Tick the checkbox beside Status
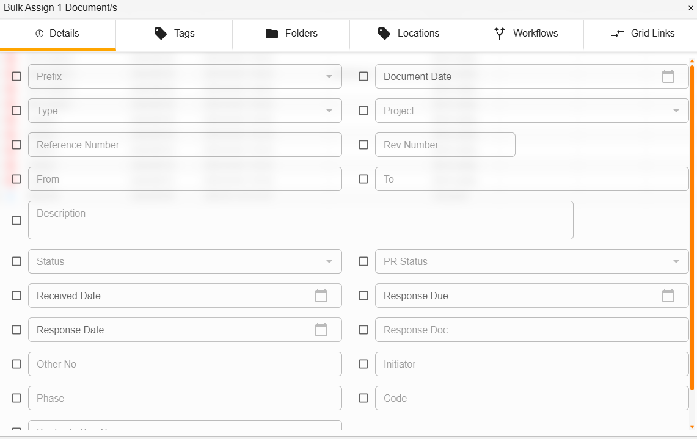This screenshot has height=439, width=697. [x=16, y=261]
